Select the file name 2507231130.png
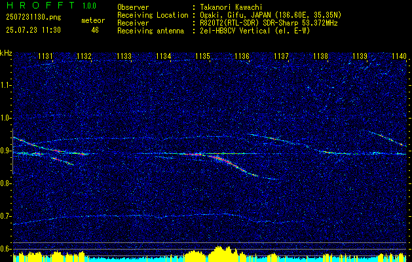 click(x=33, y=18)
